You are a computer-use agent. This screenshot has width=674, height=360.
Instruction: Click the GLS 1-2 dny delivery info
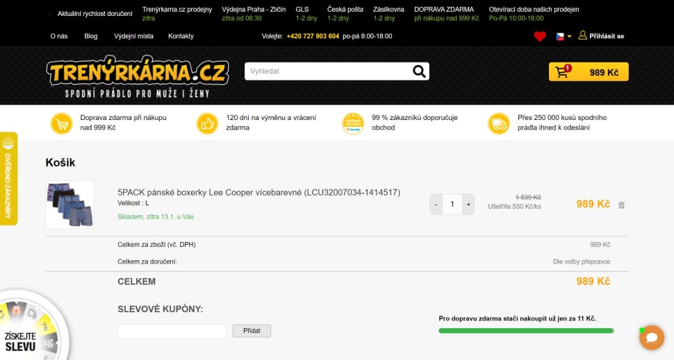(306, 14)
